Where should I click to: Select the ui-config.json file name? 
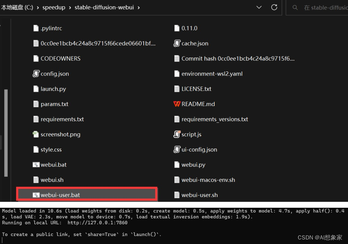click(x=199, y=150)
